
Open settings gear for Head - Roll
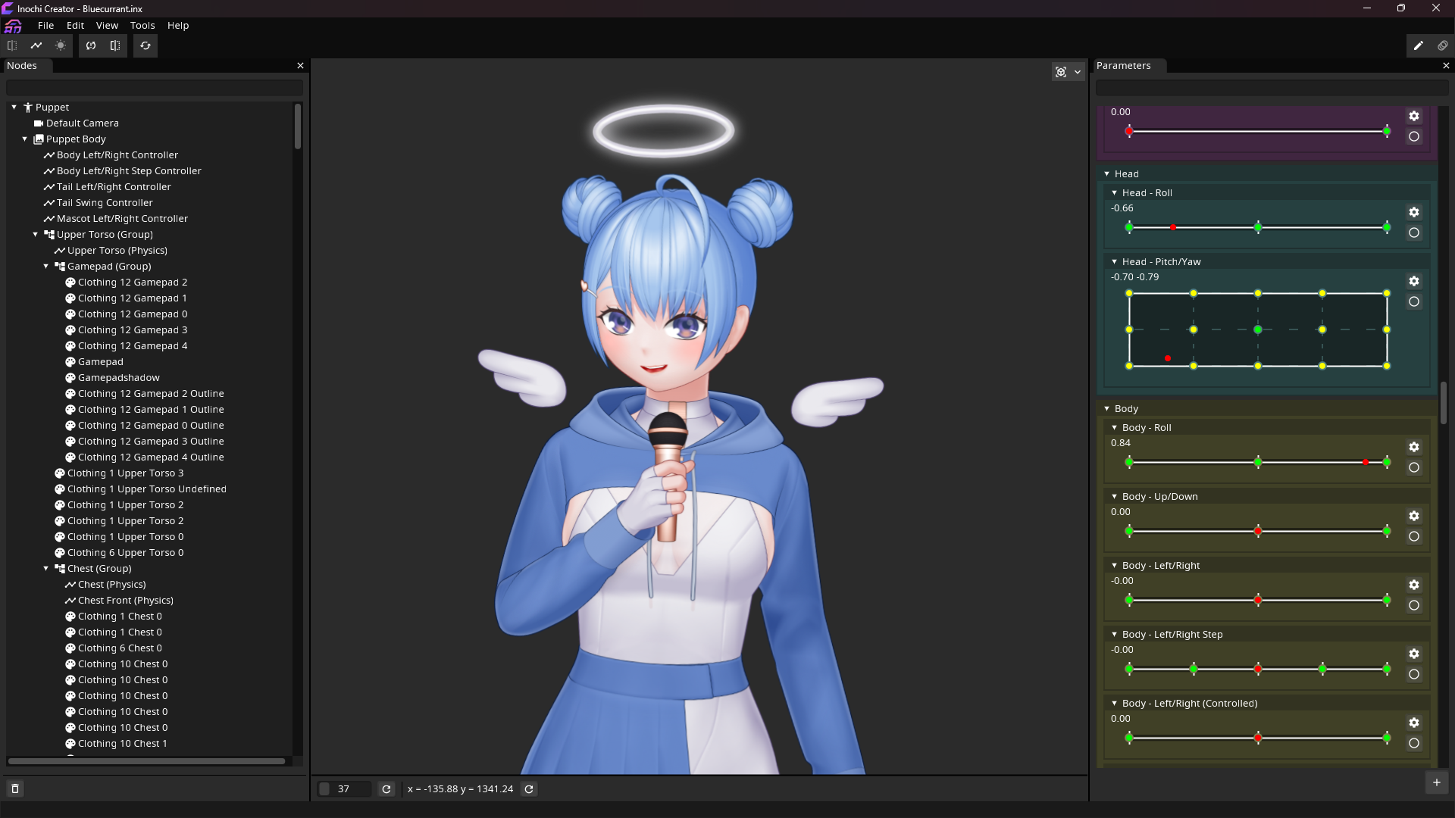tap(1414, 212)
